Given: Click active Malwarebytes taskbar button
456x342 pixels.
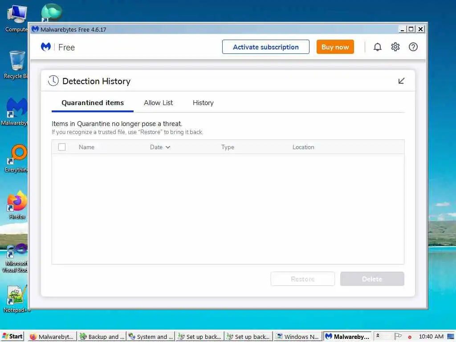Looking at the screenshot, I should point(347,337).
